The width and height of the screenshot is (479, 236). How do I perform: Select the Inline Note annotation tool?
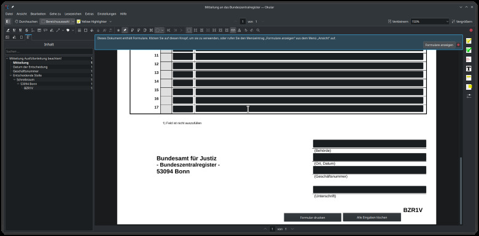(39, 30)
